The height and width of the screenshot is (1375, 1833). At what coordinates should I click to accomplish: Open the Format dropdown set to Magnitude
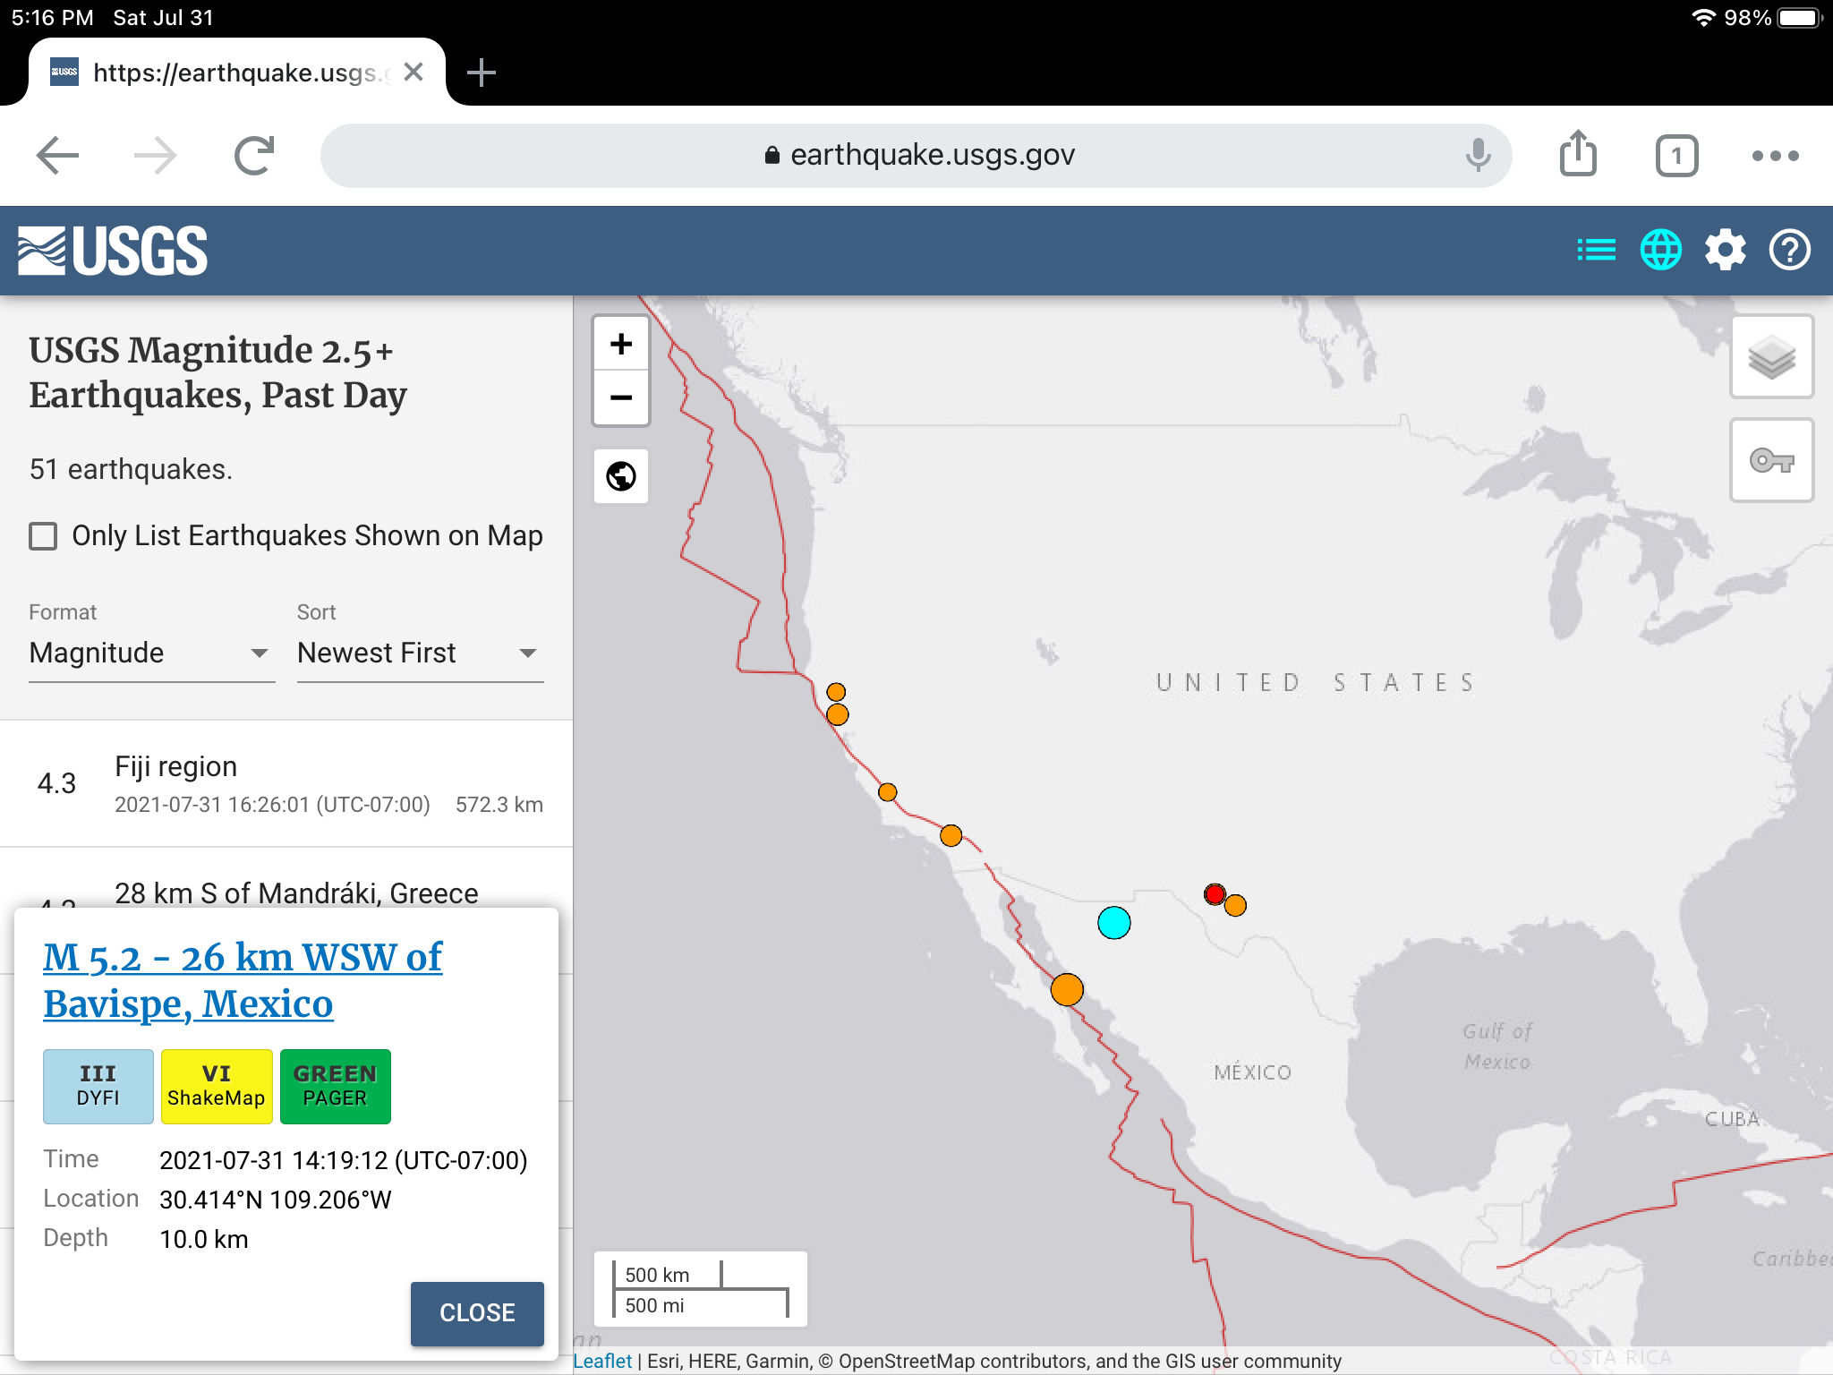151,653
